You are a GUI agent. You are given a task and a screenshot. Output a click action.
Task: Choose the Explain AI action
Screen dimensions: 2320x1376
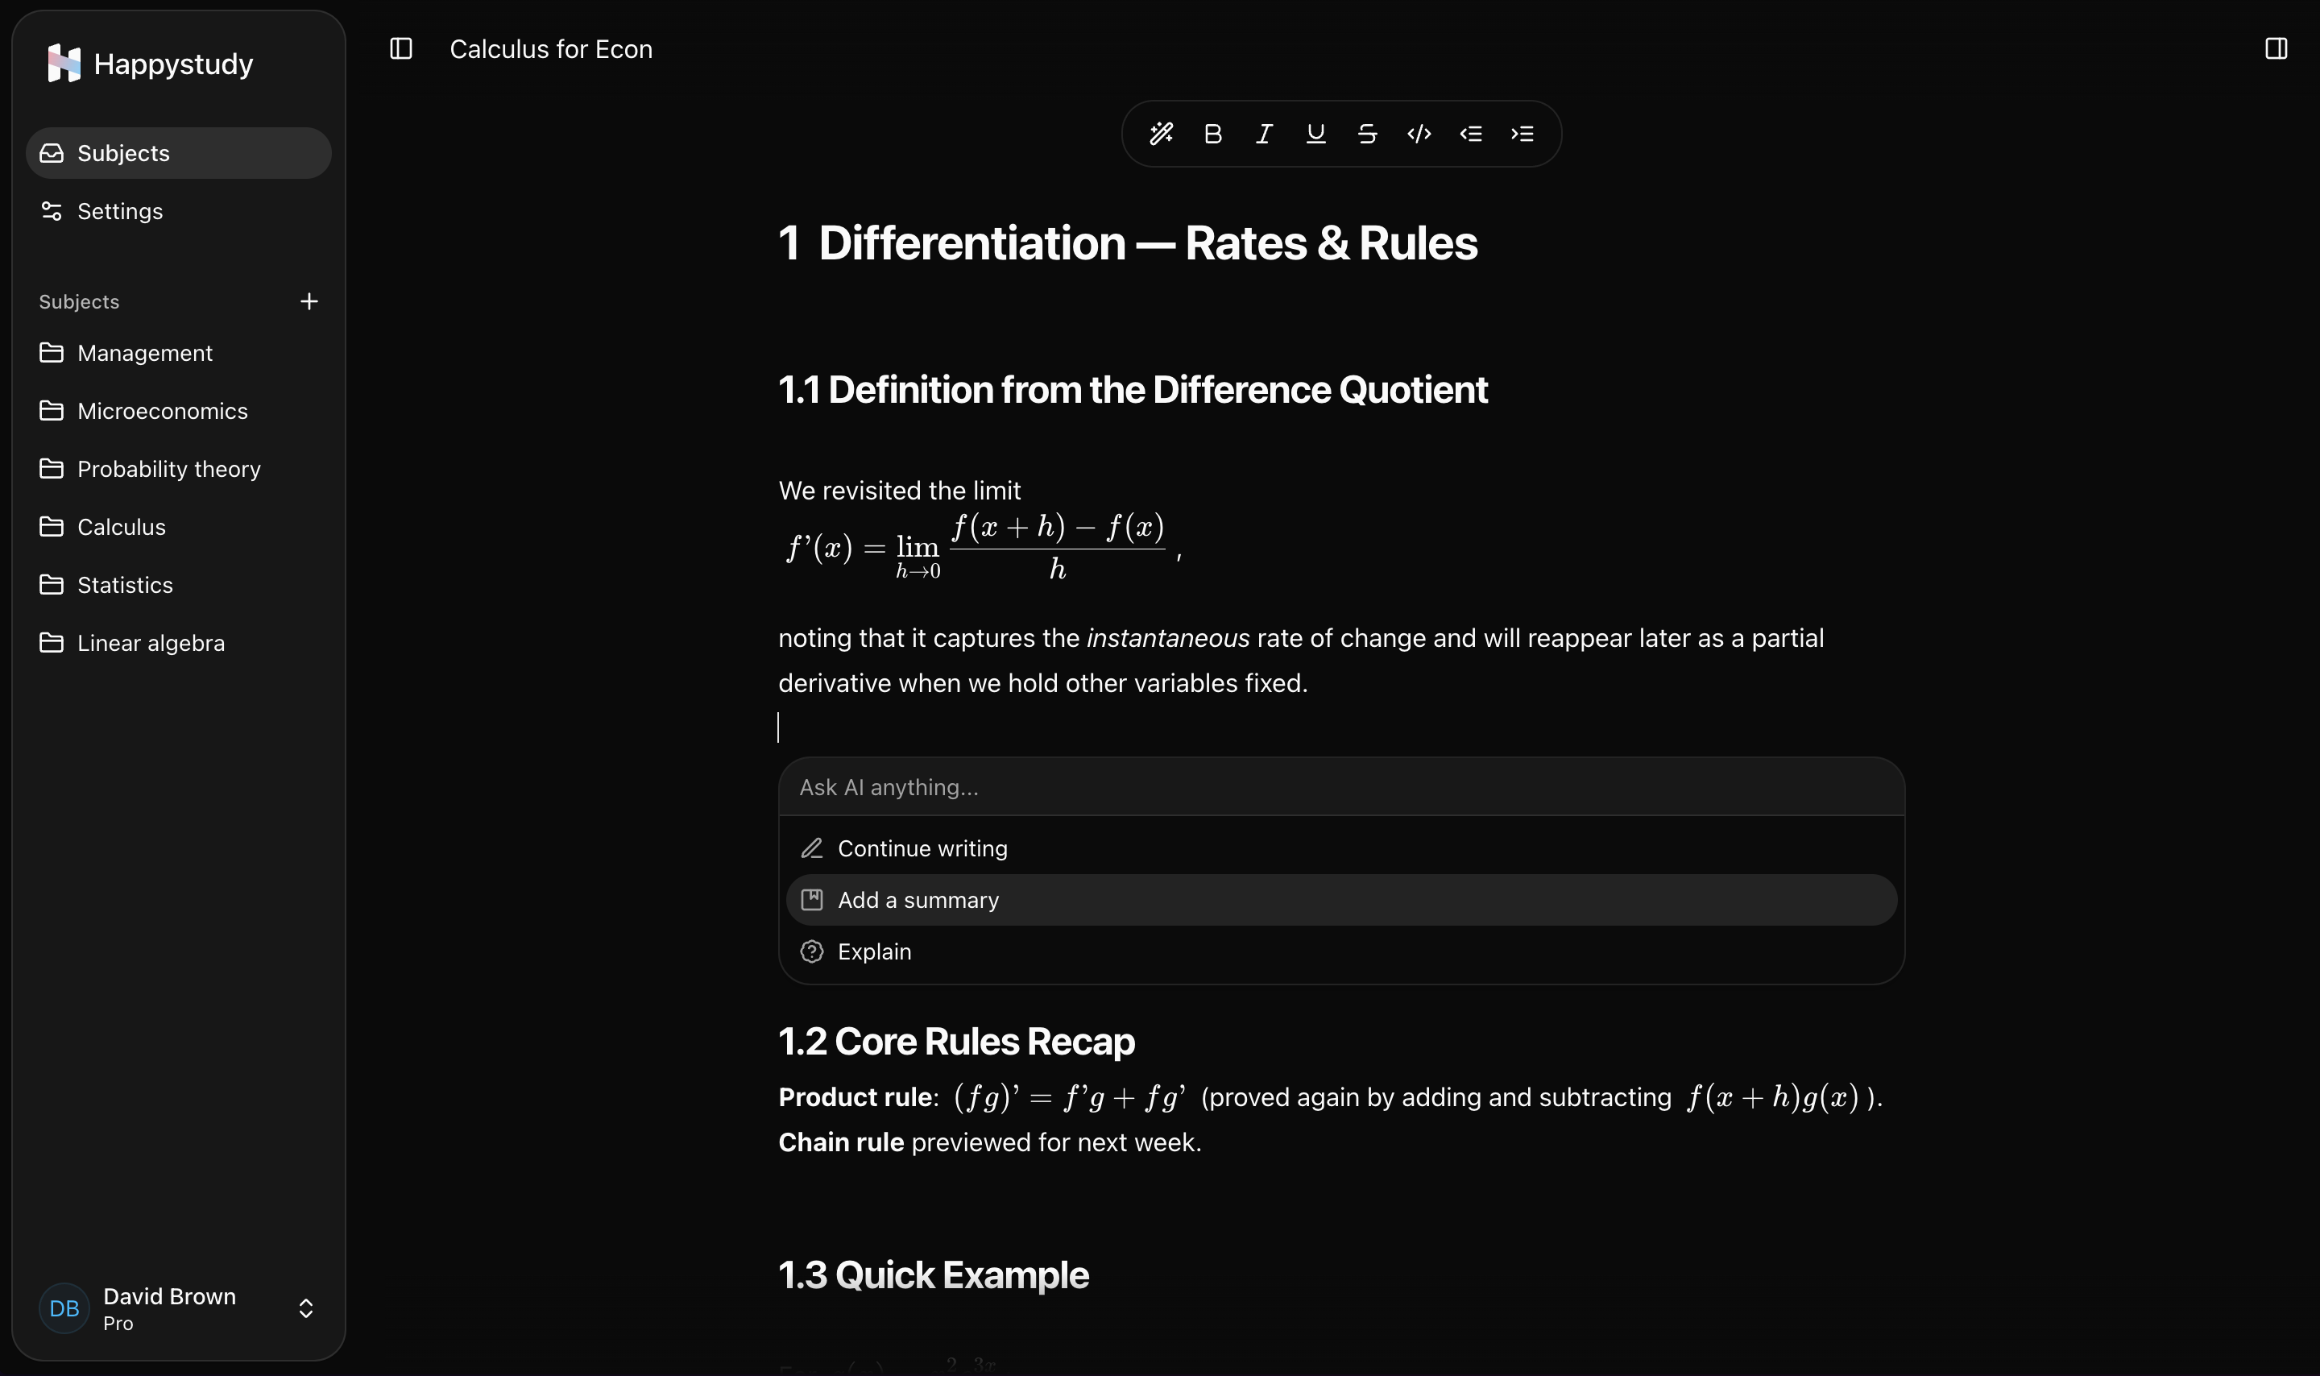[x=874, y=951]
